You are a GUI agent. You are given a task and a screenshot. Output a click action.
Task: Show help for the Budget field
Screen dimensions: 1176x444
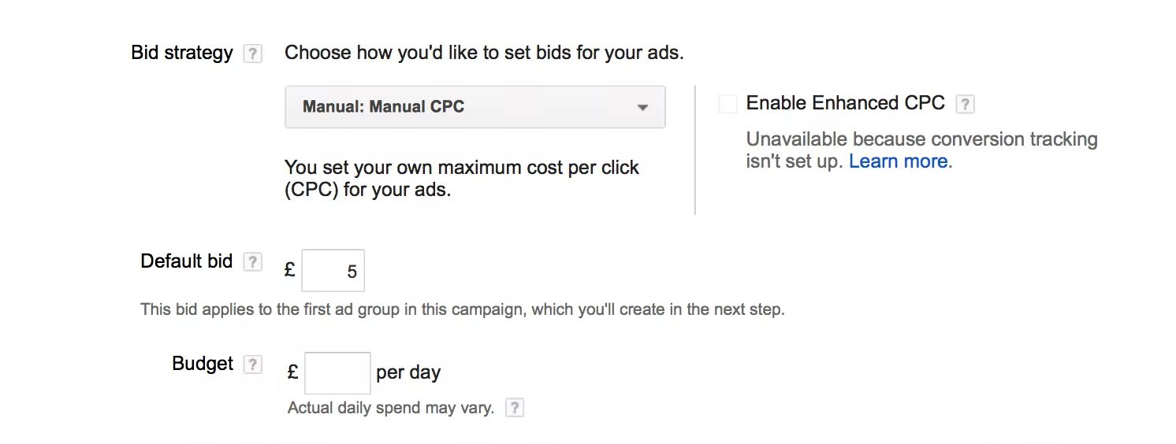[x=252, y=364]
